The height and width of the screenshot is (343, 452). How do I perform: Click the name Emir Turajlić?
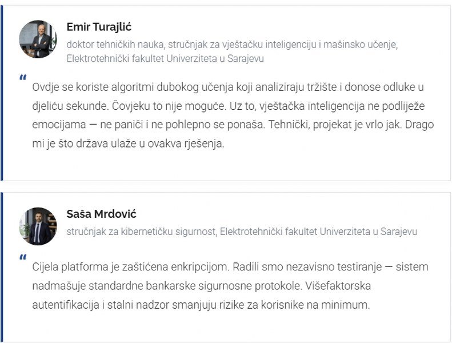[x=99, y=27]
